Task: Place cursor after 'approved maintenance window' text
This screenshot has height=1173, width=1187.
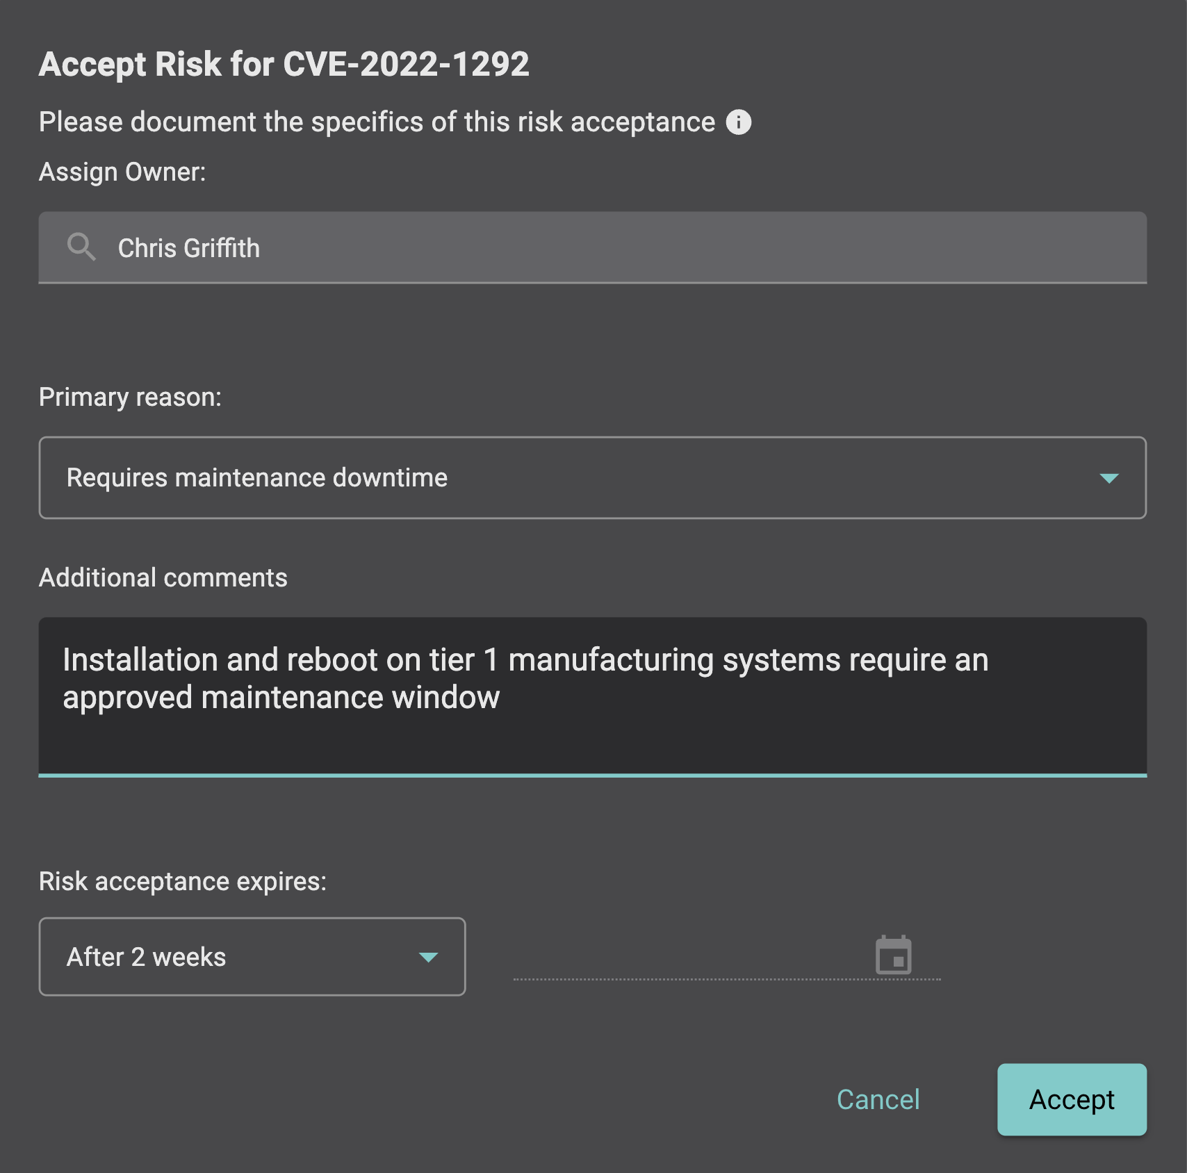Action: click(x=501, y=698)
